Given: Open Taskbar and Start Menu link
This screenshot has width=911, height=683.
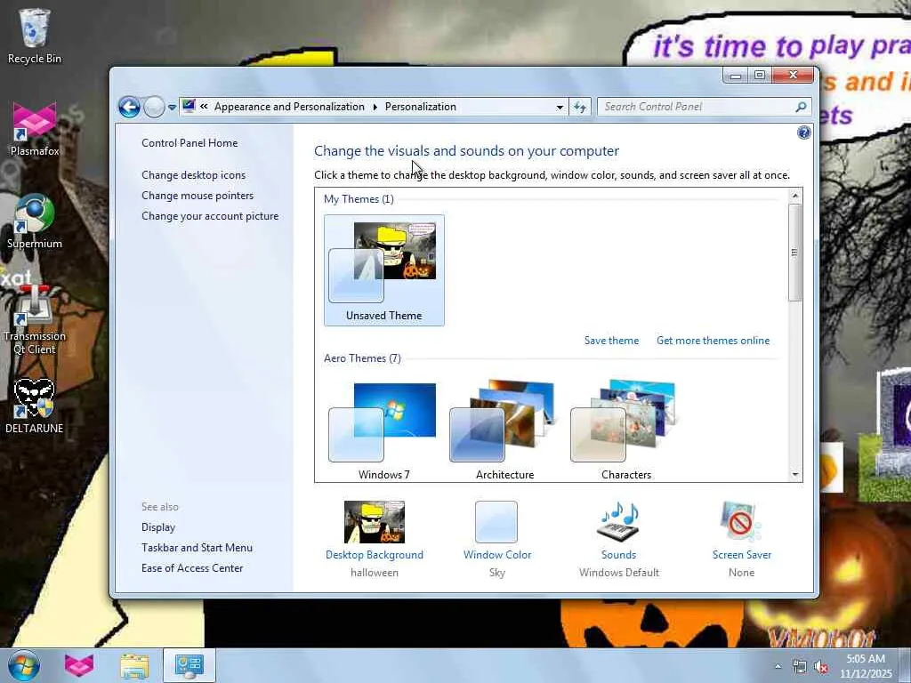Looking at the screenshot, I should [197, 548].
